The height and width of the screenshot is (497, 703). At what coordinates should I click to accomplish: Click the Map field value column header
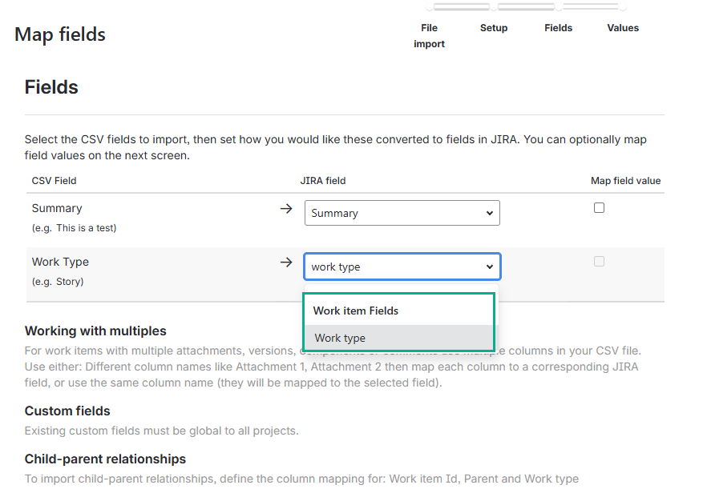pos(625,181)
